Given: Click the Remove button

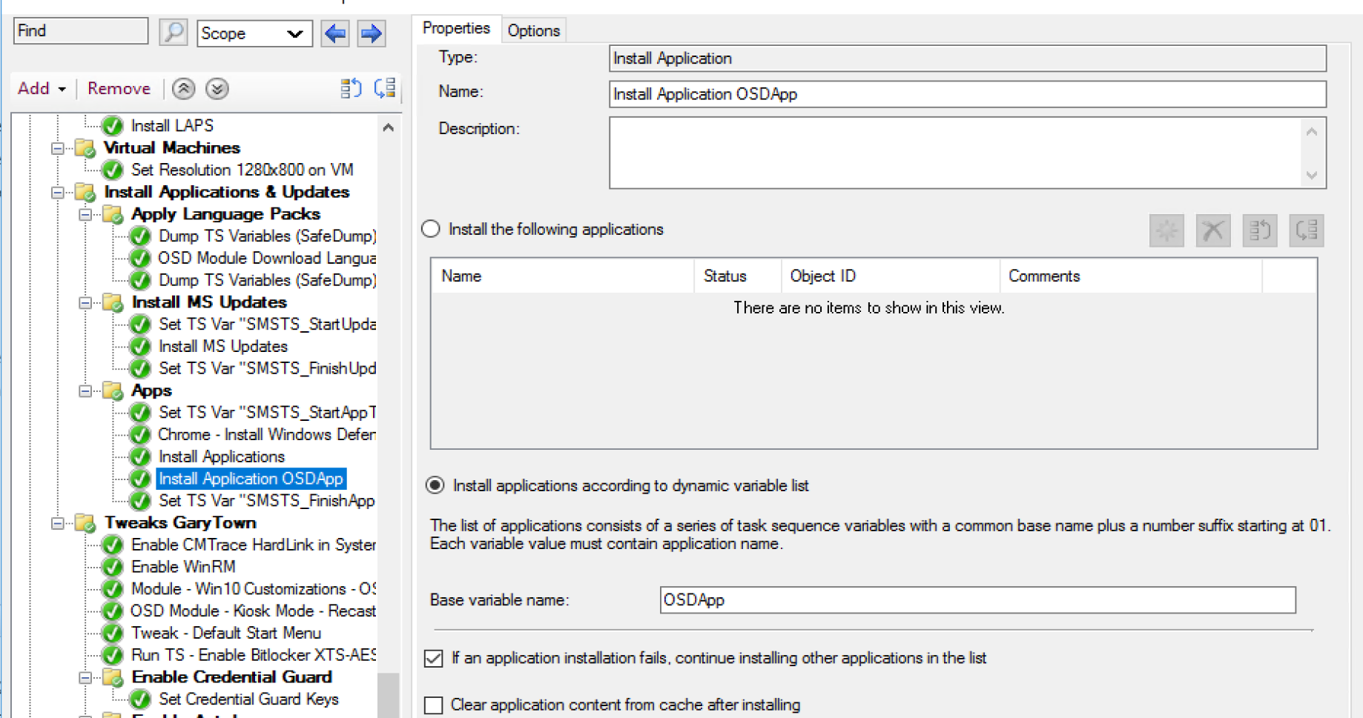Looking at the screenshot, I should [119, 89].
